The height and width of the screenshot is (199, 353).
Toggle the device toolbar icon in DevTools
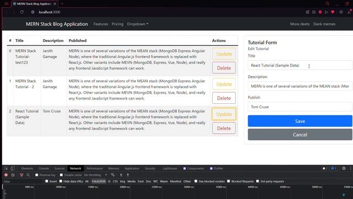click(13, 168)
